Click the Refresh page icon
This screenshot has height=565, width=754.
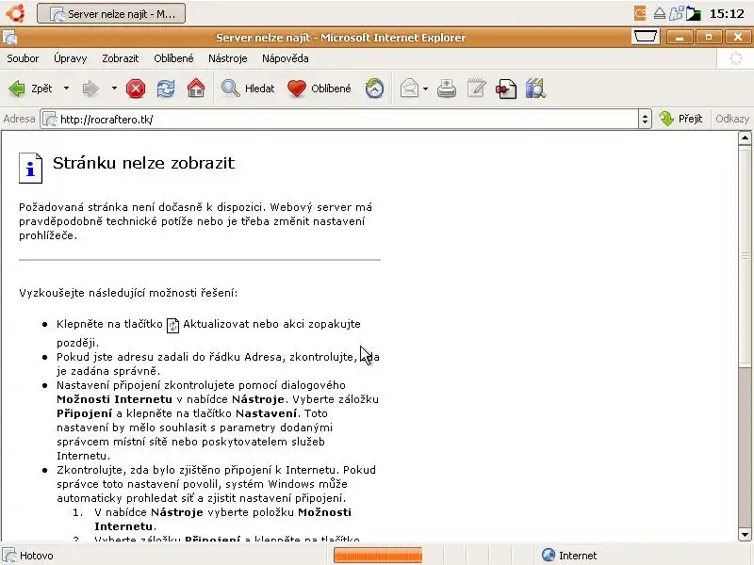(166, 89)
